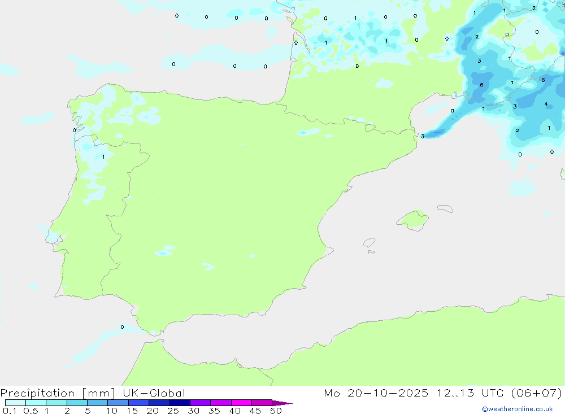Click the '35' legend scale label

tap(214, 411)
